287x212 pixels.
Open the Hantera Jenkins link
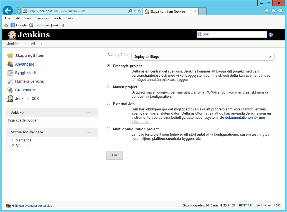click(x=29, y=81)
